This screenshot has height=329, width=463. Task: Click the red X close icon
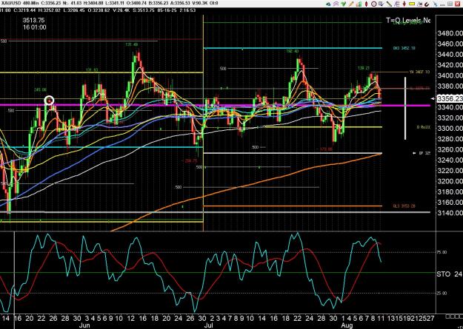(458, 4)
